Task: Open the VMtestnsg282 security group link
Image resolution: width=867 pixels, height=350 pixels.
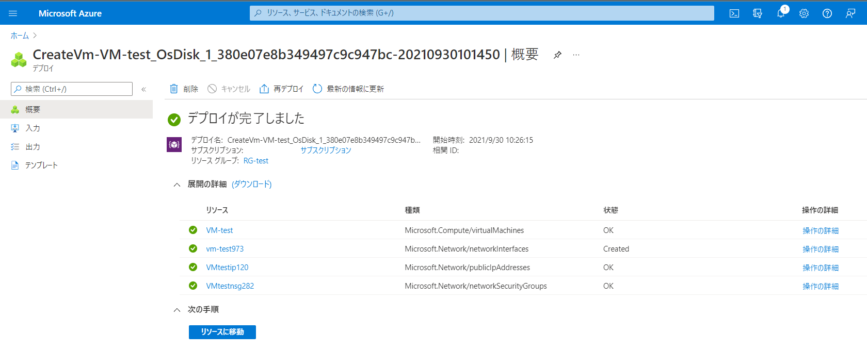Action: tap(230, 286)
